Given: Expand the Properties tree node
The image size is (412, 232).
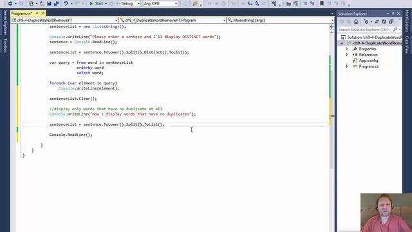Looking at the screenshot, I should (x=347, y=49).
